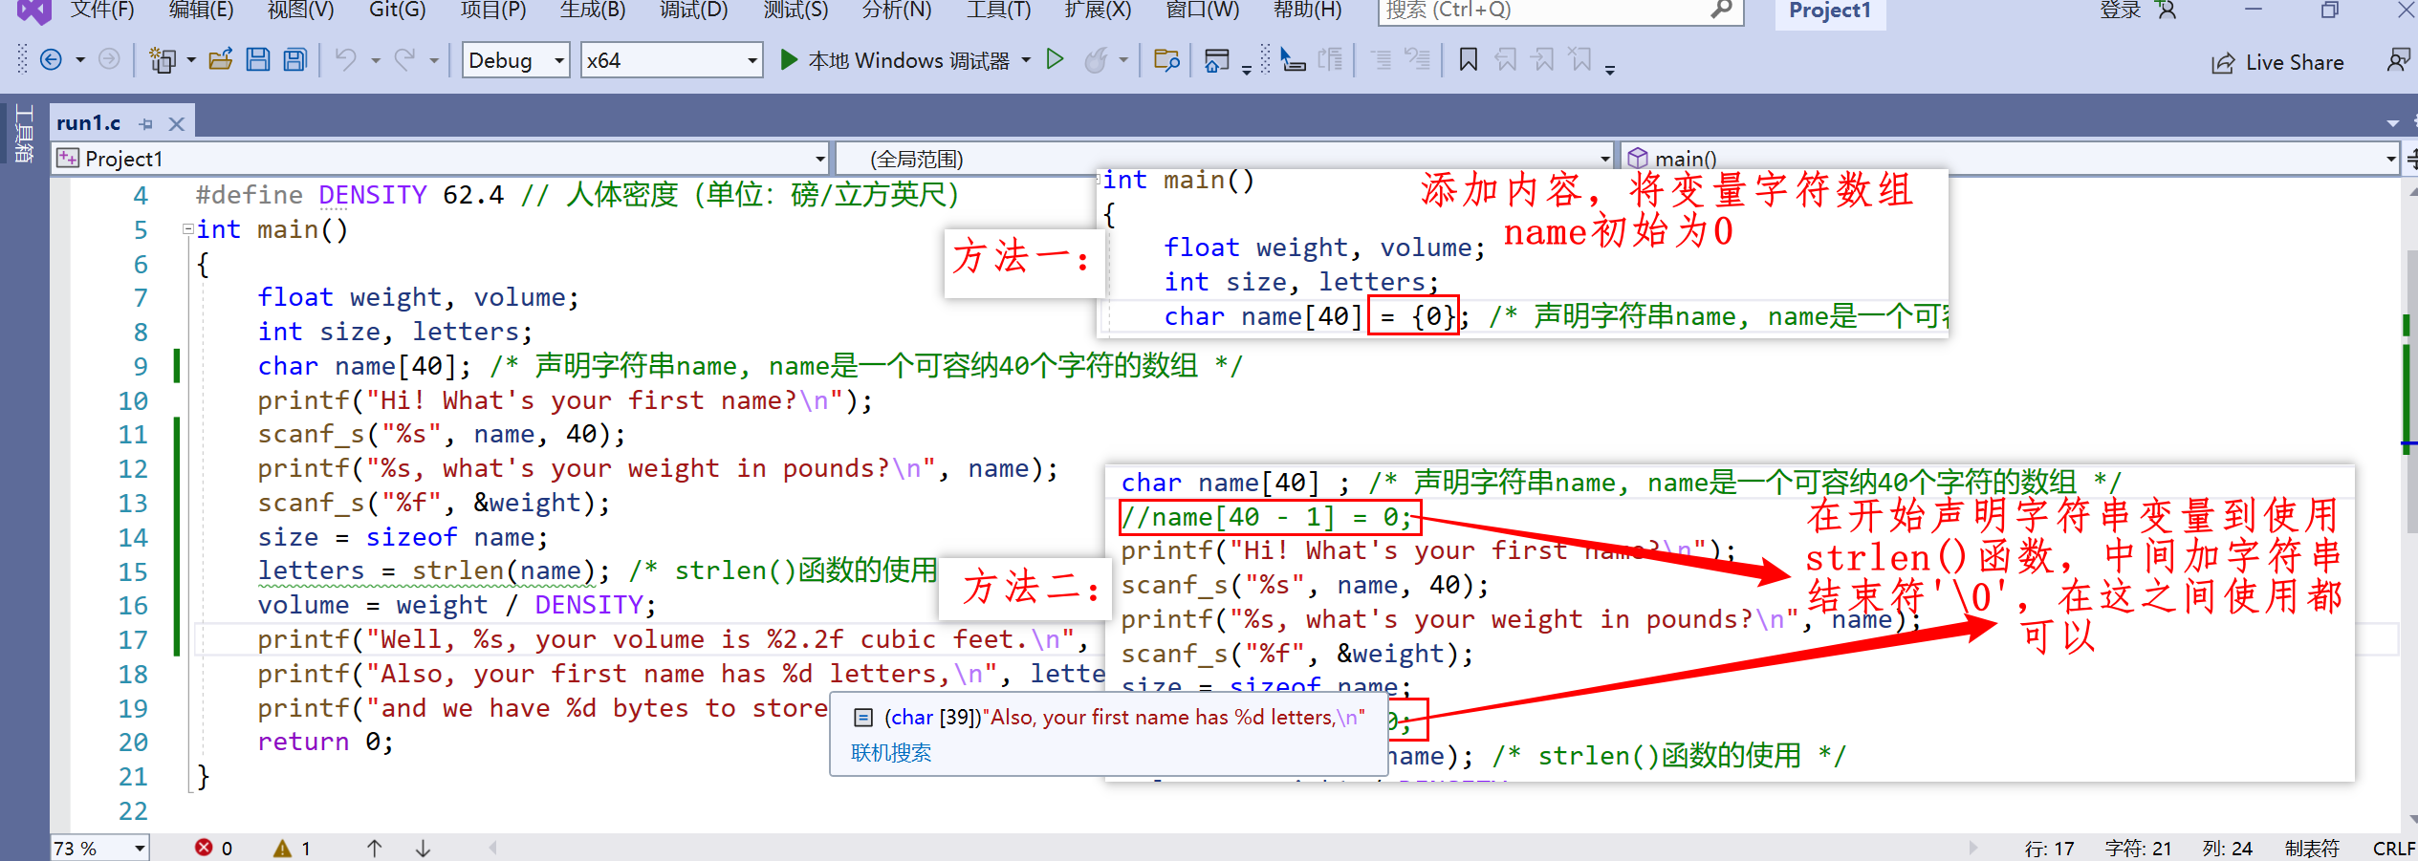Screen dimensions: 2418x861
Task: Go to the previous bookmark
Action: [1506, 60]
